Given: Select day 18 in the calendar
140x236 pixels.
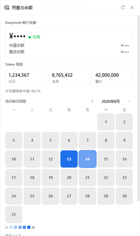Looking at the screenshot, I should point(32,177).
